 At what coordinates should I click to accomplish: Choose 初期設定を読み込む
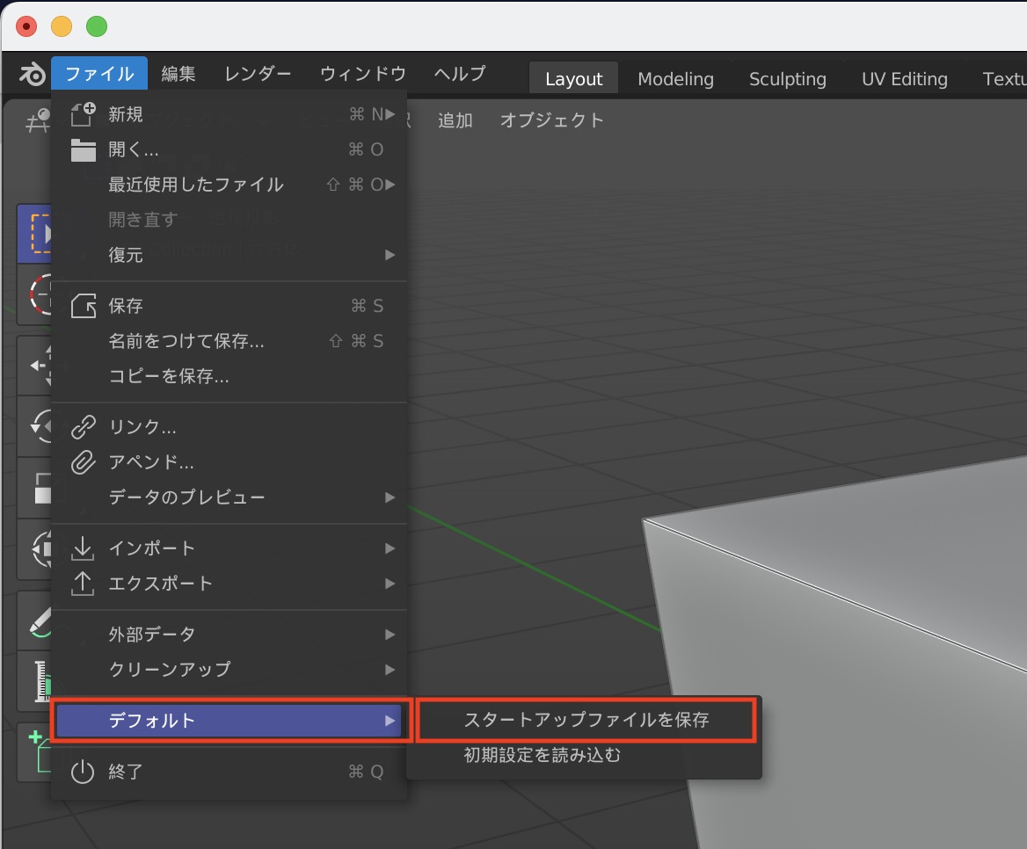pyautogui.click(x=543, y=755)
